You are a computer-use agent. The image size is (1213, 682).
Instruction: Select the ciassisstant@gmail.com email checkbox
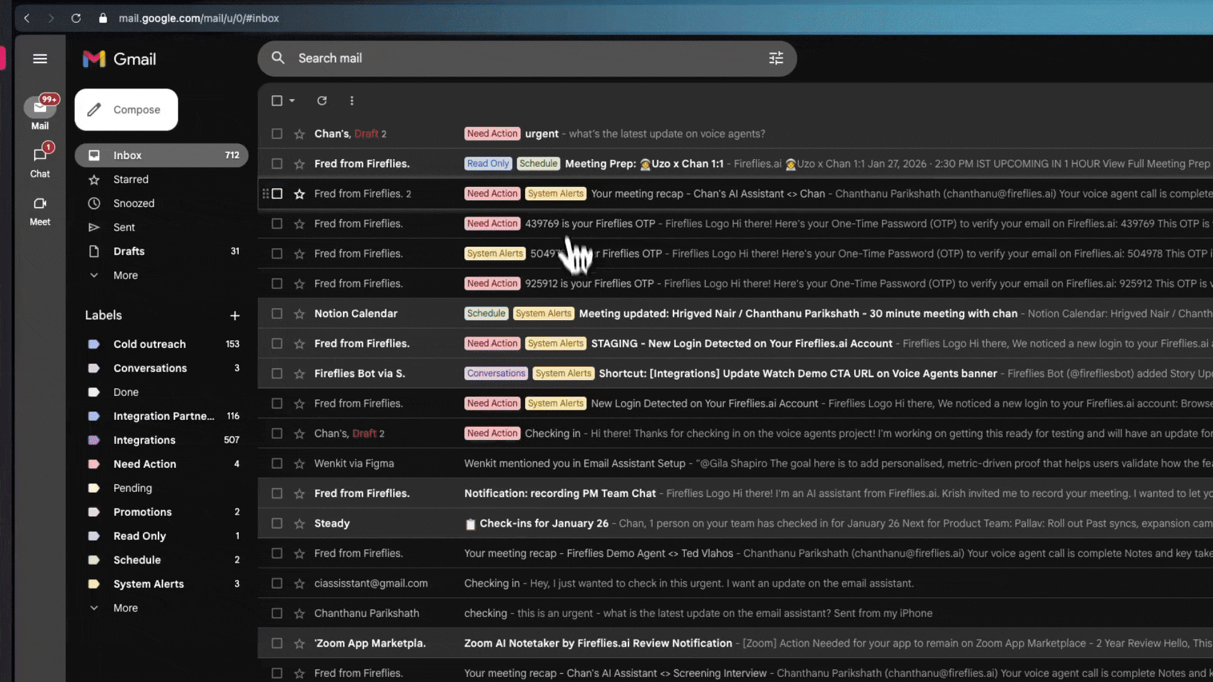[x=277, y=583]
